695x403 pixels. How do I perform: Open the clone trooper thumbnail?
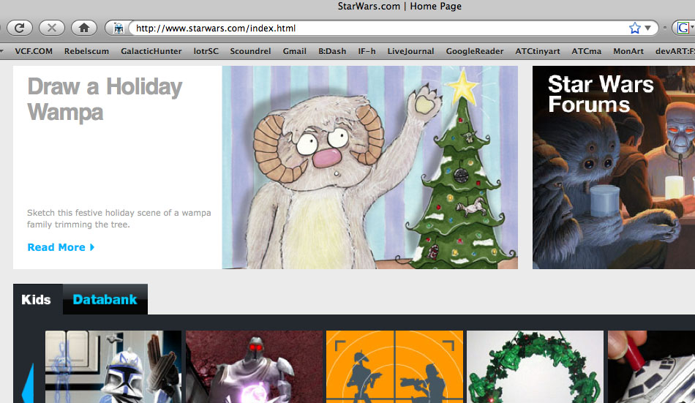tap(113, 366)
